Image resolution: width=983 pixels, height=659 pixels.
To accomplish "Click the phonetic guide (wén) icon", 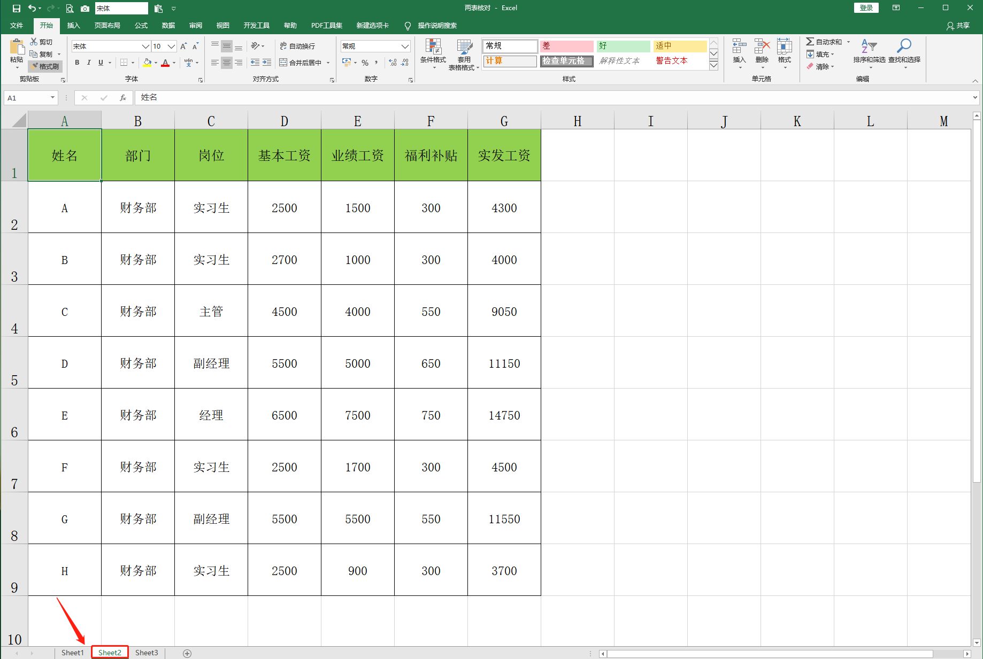I will [189, 63].
